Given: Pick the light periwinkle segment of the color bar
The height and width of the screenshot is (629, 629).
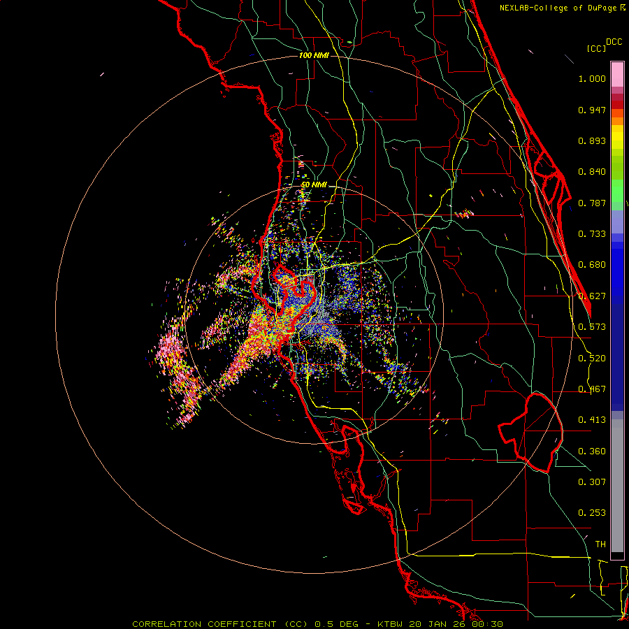Looking at the screenshot, I should point(617,222).
